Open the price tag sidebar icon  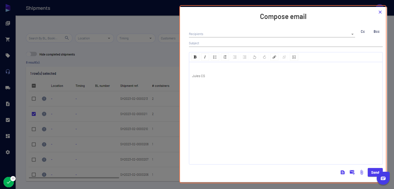pyautogui.click(x=8, y=56)
